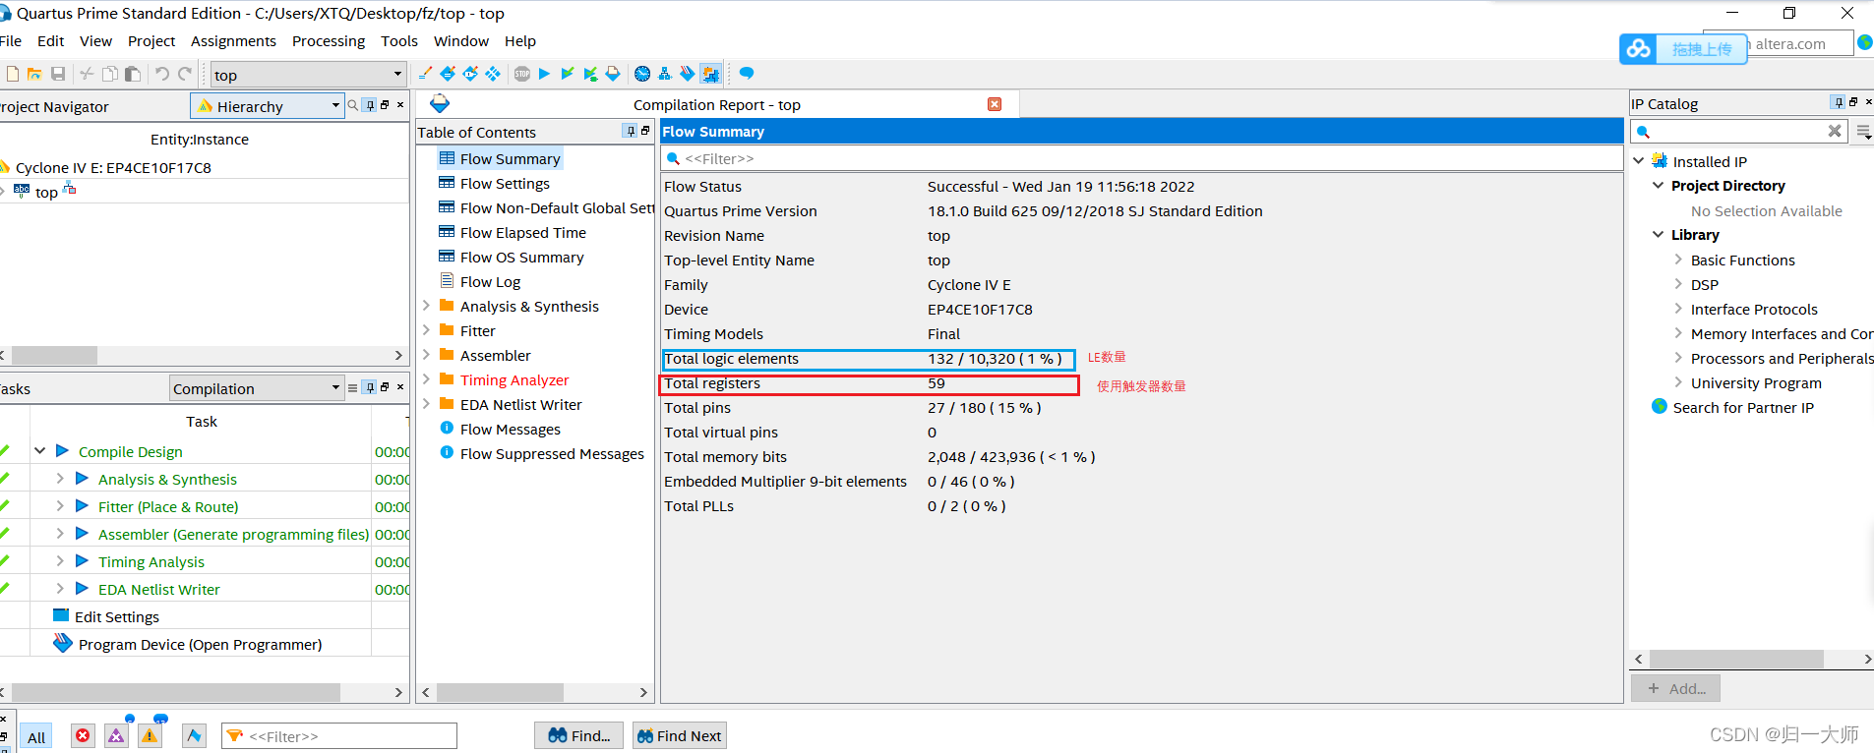Screen dimensions: 1874x753
Task: Click the IP Catalog horizontal scrollbar
Action: [1736, 659]
